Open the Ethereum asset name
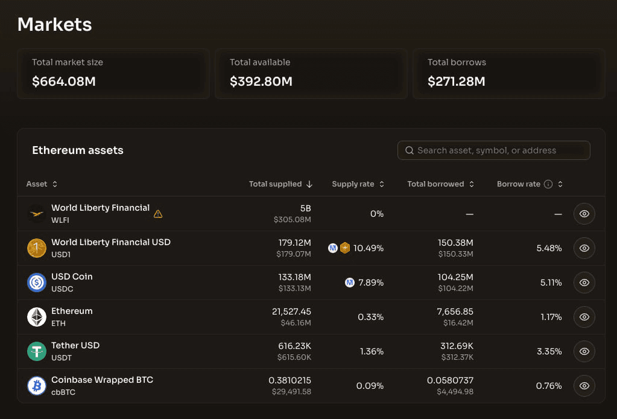Screen dimensions: 617x419 [72, 311]
